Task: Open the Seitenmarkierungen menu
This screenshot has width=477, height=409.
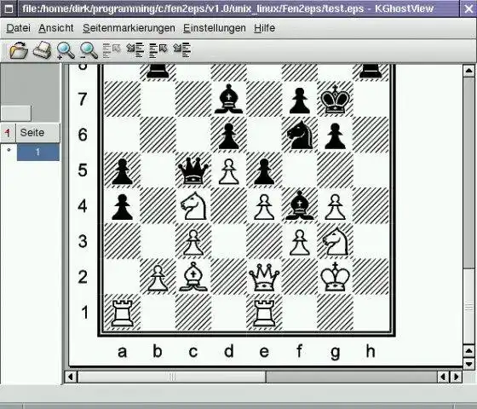Action: (x=129, y=28)
